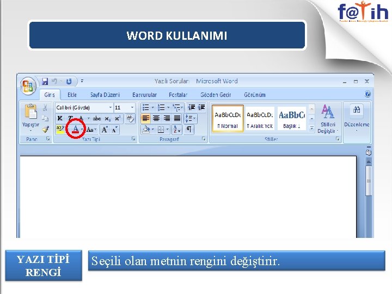Apply the Normal style thumbnail
Screen dimensions: 392x294
pos(228,119)
